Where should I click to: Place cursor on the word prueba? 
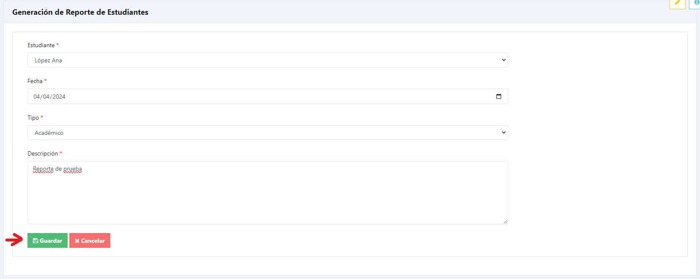73,169
